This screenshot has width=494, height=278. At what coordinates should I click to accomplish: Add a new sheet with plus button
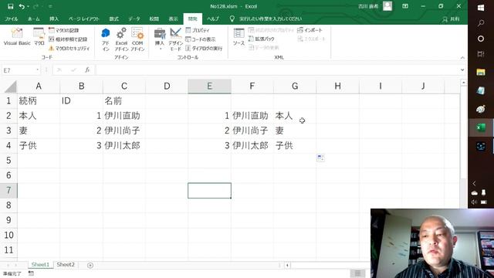(90, 266)
